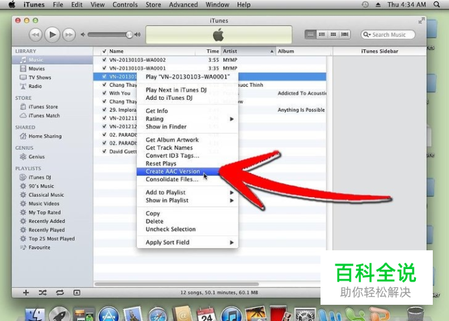
Task: Click the low volume speaker icon
Action: tap(83, 34)
